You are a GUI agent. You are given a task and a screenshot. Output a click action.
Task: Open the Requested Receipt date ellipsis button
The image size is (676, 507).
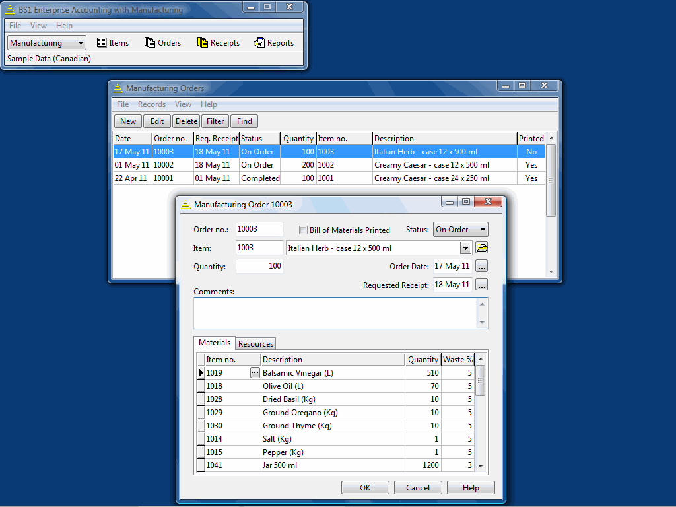tap(481, 285)
